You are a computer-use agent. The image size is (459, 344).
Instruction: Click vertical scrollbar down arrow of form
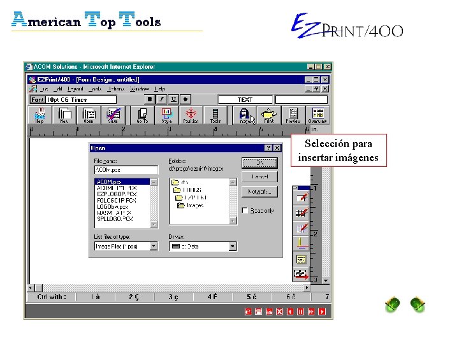click(x=326, y=280)
